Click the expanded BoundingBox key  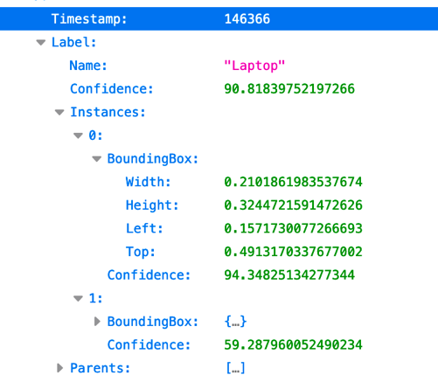click(x=153, y=159)
